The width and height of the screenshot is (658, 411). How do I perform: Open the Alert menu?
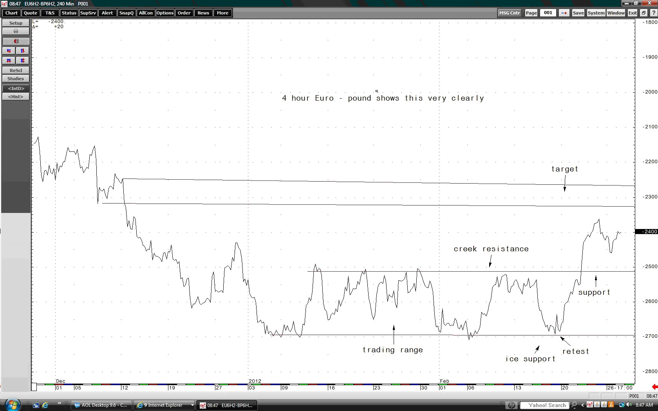point(107,13)
